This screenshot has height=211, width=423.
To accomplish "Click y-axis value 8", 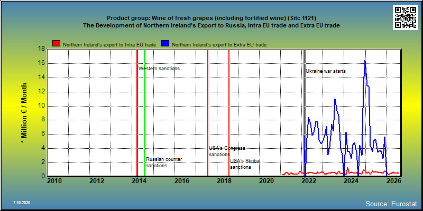I will (x=42, y=120).
